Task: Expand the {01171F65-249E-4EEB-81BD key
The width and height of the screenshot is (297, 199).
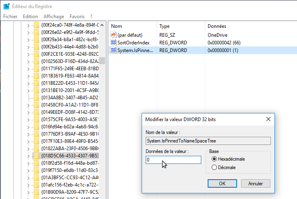Action: [28, 69]
